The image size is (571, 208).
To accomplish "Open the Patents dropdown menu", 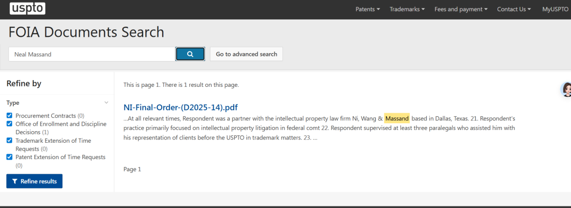I will pyautogui.click(x=368, y=9).
